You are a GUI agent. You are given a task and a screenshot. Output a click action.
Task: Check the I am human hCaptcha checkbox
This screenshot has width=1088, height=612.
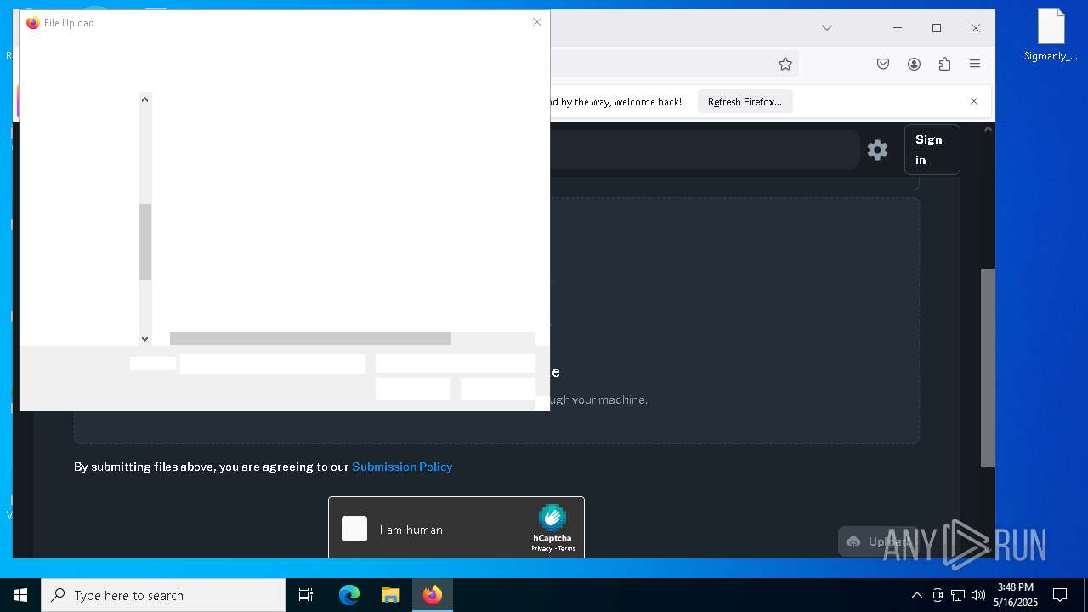354,529
